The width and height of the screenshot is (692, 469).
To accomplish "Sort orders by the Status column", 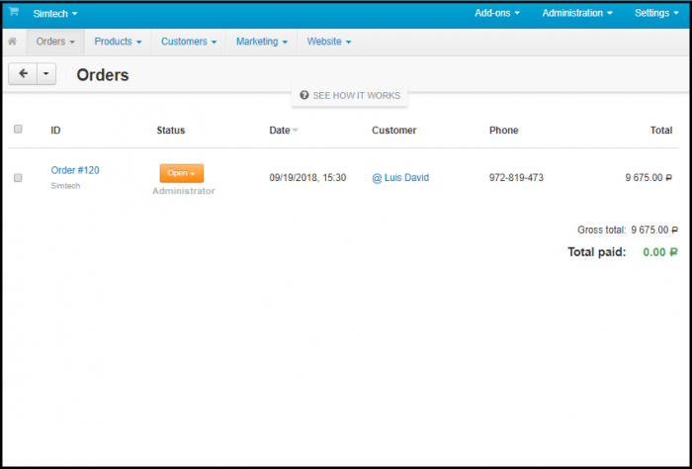I will [x=171, y=131].
